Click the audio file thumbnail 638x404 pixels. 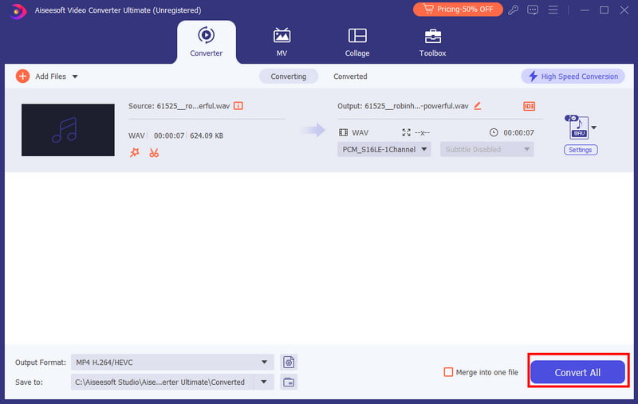pos(68,130)
